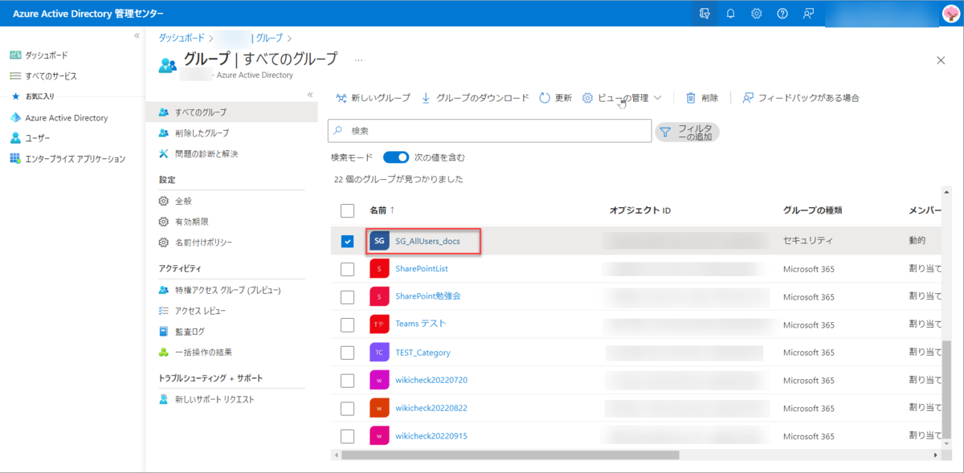Image resolution: width=964 pixels, height=473 pixels.
Task: Close the groups blade with X
Action: tap(941, 60)
